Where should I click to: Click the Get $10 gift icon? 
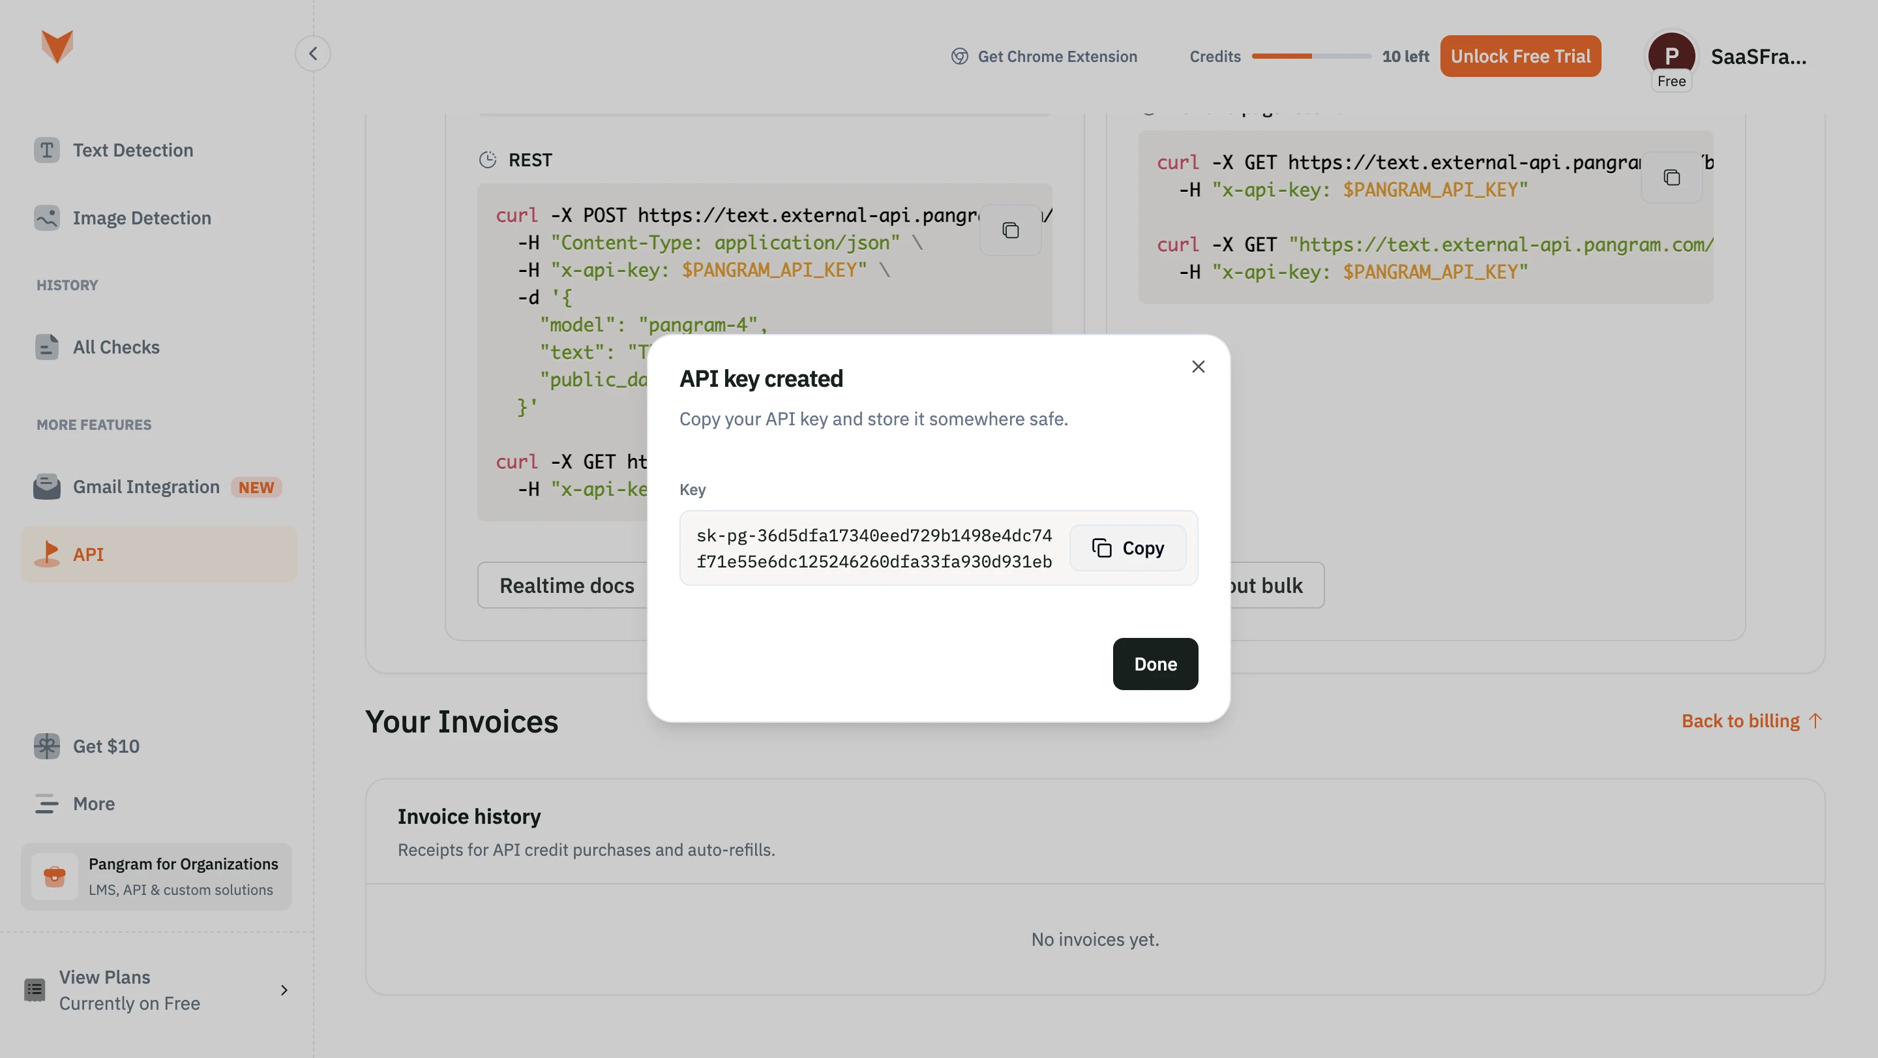click(x=47, y=746)
